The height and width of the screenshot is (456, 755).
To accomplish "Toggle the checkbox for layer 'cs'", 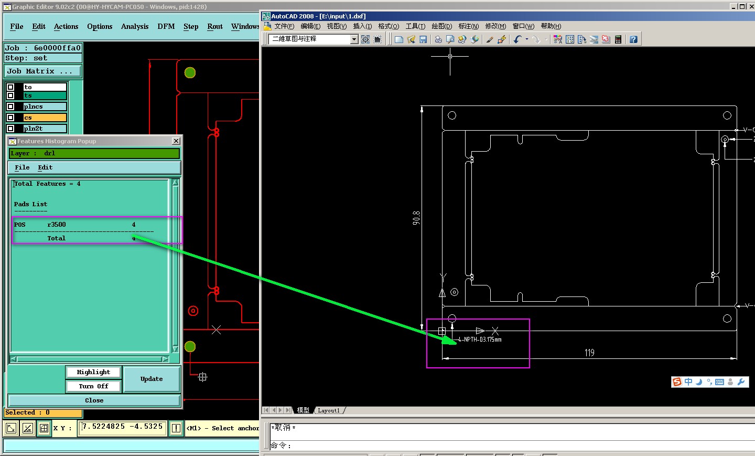I will click(10, 118).
